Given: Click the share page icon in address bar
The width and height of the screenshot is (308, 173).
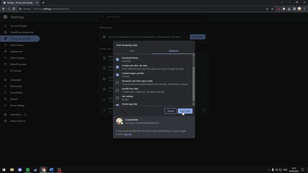Looking at the screenshot, I should tap(267, 9).
